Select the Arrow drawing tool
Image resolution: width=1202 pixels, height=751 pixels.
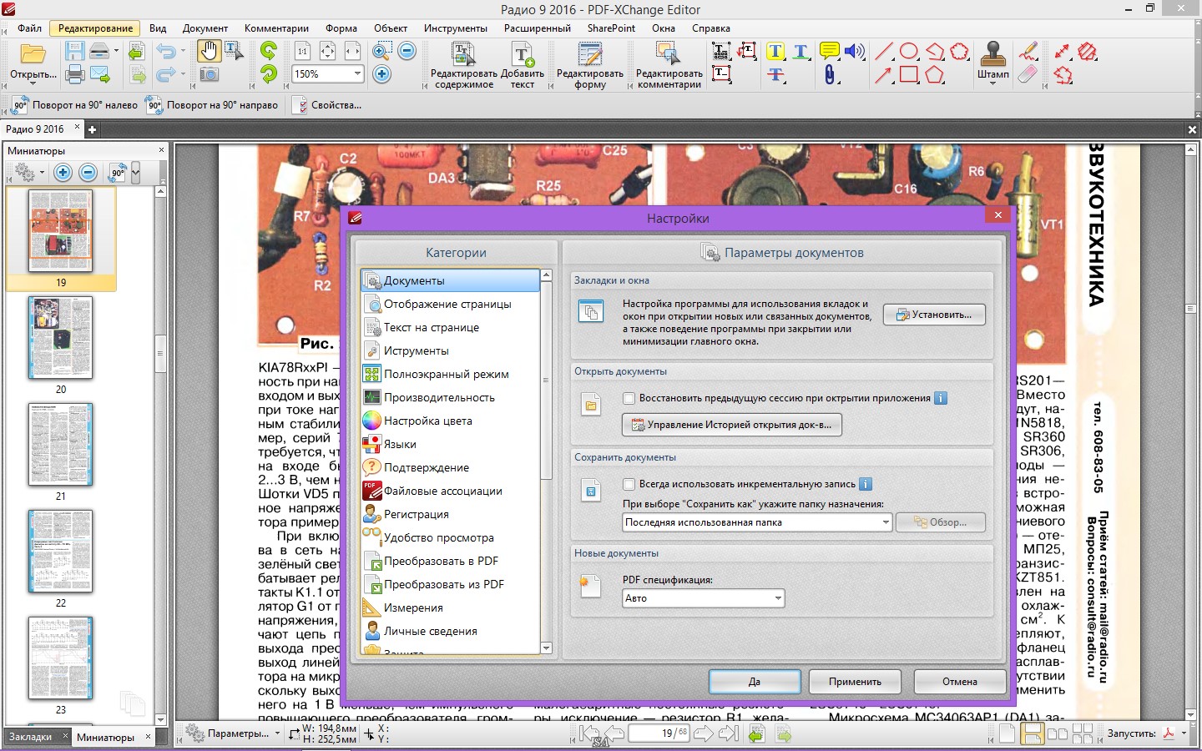point(883,75)
